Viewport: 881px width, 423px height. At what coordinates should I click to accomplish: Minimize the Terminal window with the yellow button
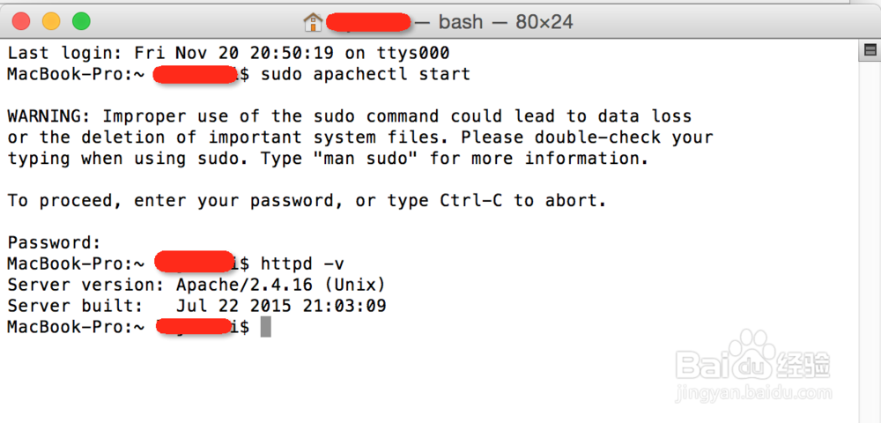[x=51, y=21]
